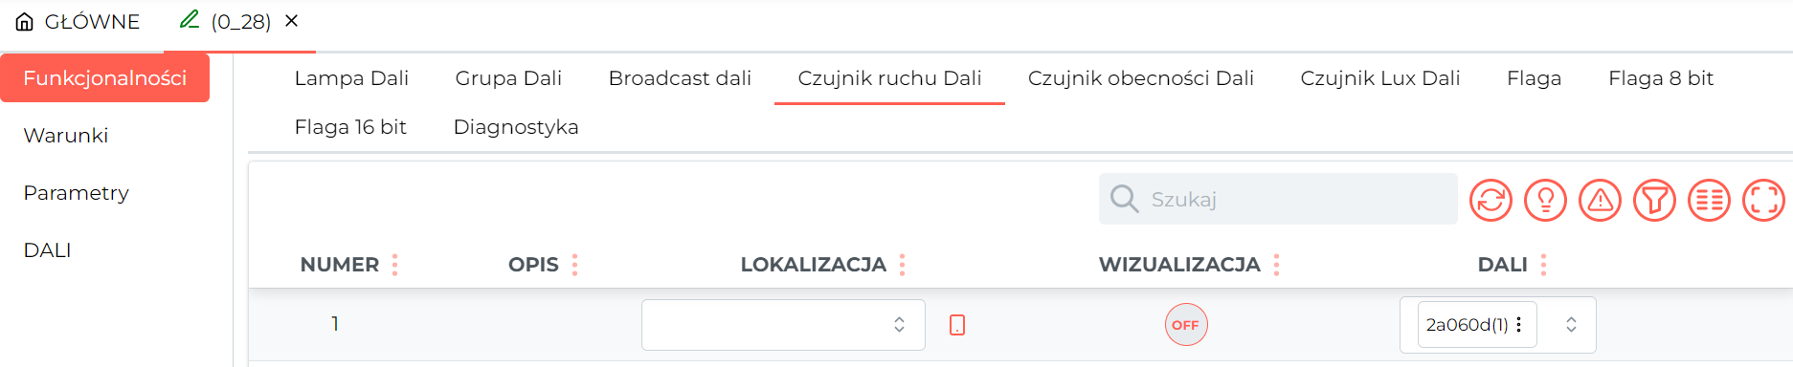Close the (0_28) tab

point(292,20)
